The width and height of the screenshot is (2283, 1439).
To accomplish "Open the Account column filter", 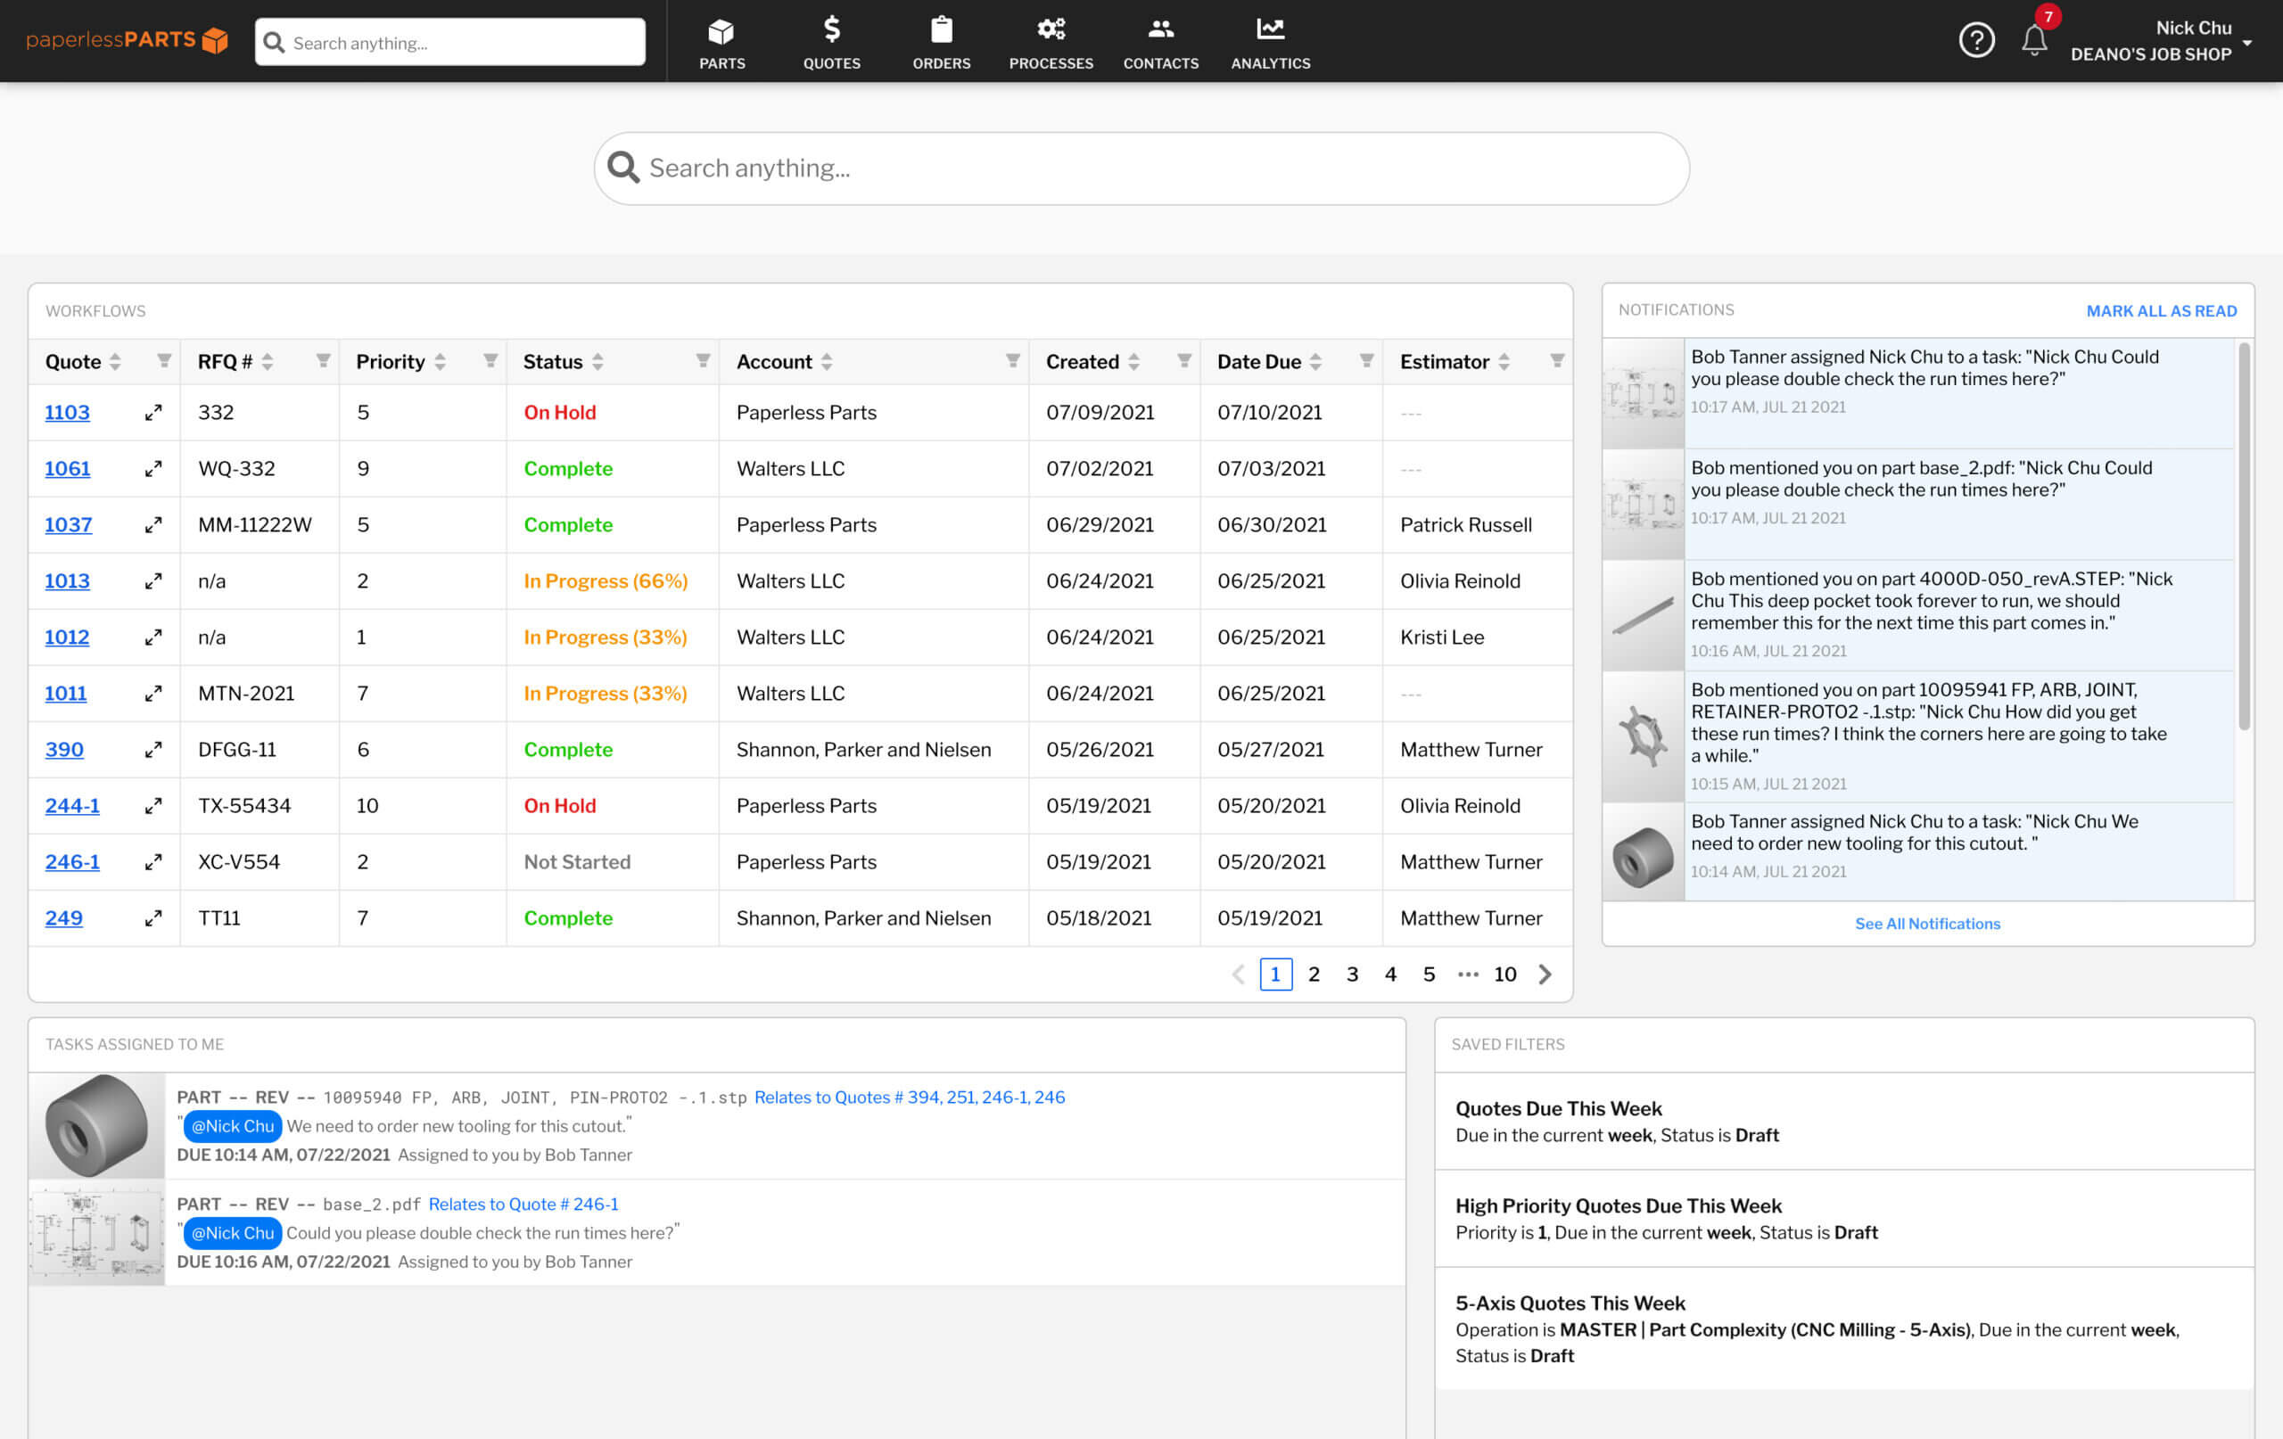I will (1012, 360).
